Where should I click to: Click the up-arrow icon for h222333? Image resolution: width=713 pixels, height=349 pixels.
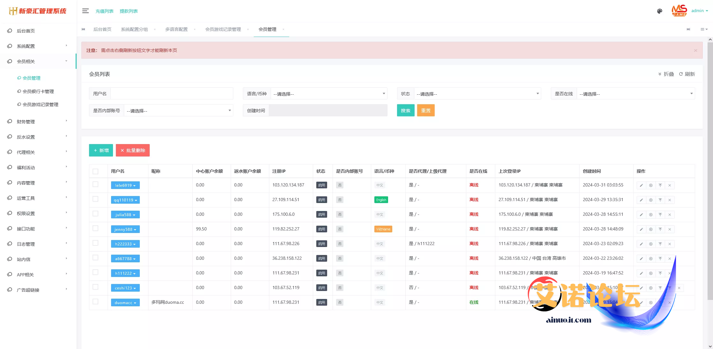click(660, 244)
